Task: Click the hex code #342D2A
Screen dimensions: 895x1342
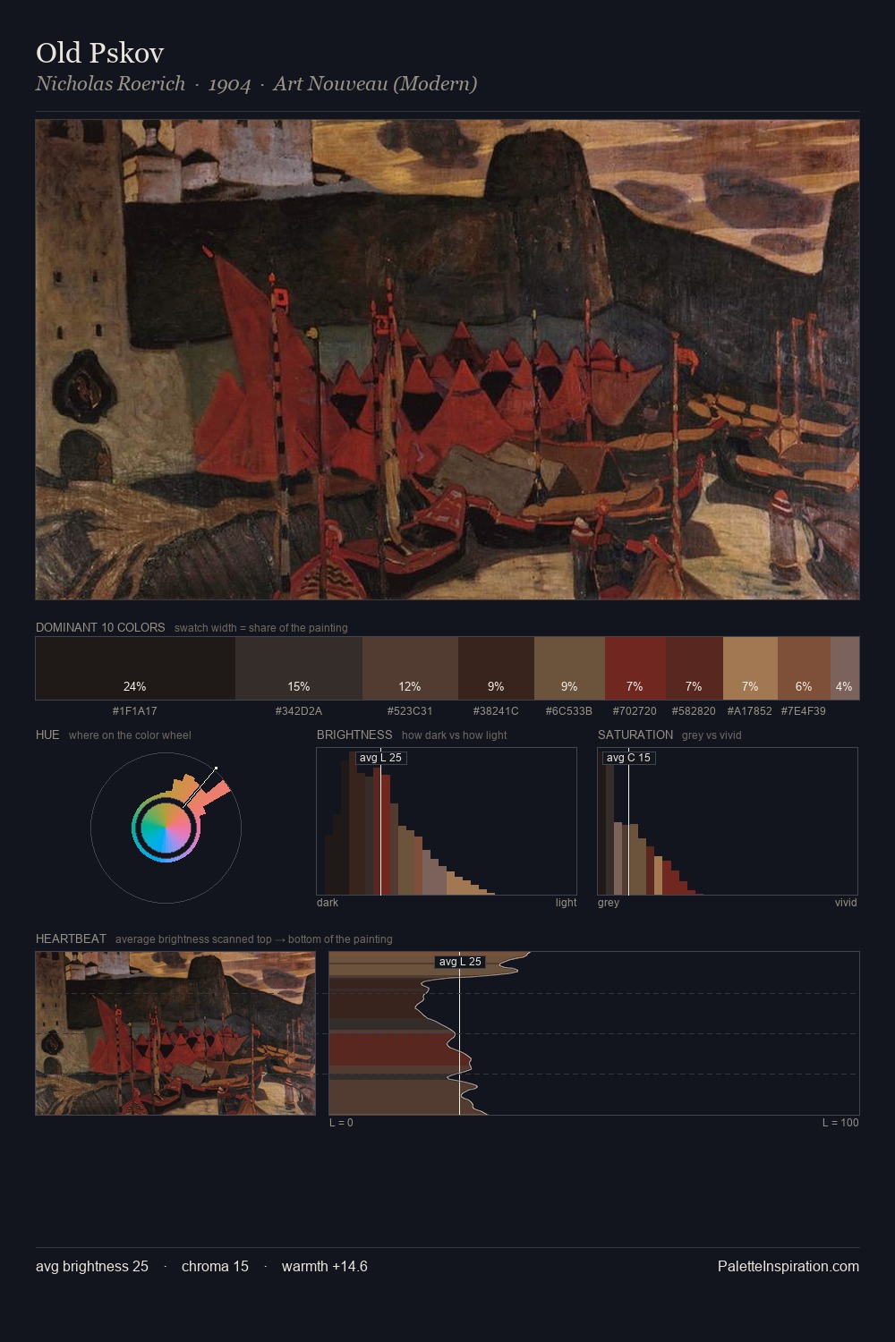Action: point(299,711)
